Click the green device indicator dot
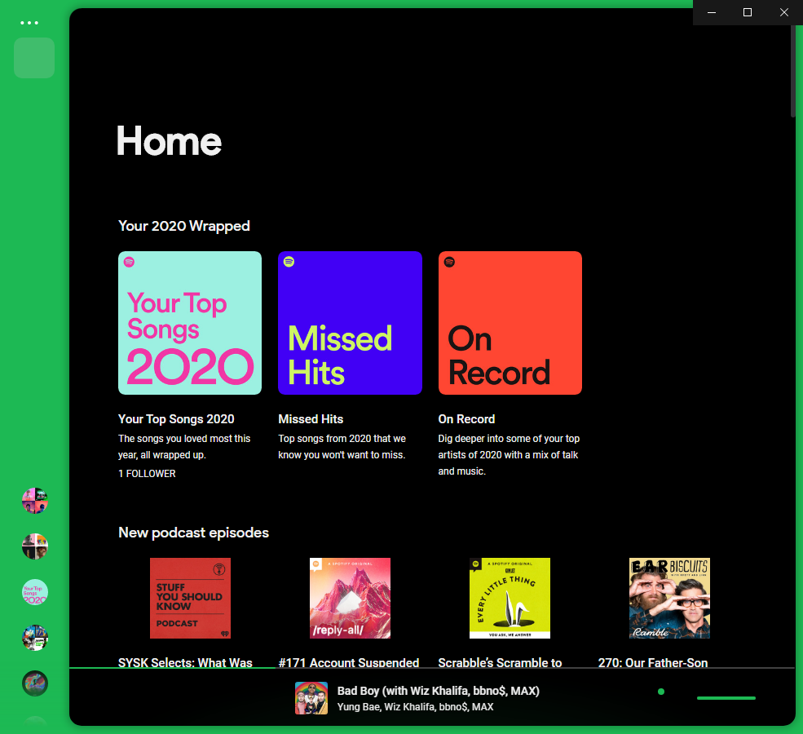803x734 pixels. pos(660,691)
